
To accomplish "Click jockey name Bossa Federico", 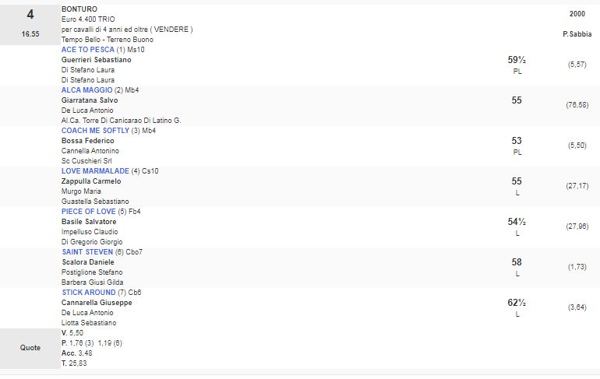I will point(88,141).
